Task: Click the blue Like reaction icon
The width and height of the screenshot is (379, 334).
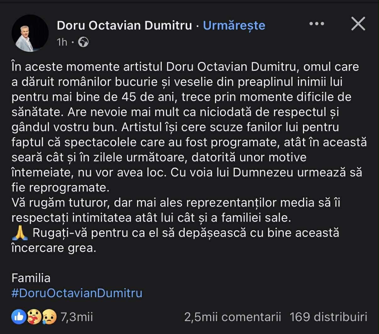Action: point(19,317)
